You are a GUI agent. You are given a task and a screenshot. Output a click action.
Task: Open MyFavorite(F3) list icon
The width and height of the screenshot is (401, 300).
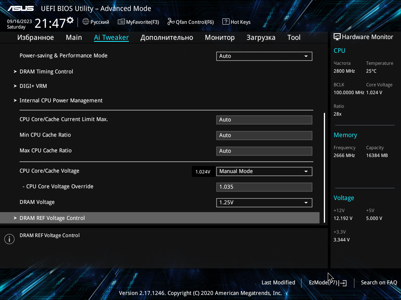(x=121, y=22)
